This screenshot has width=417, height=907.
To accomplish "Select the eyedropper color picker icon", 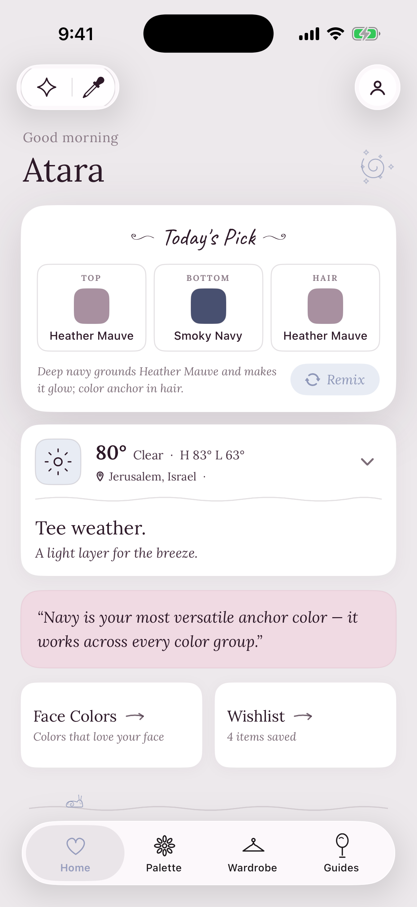I will click(94, 87).
